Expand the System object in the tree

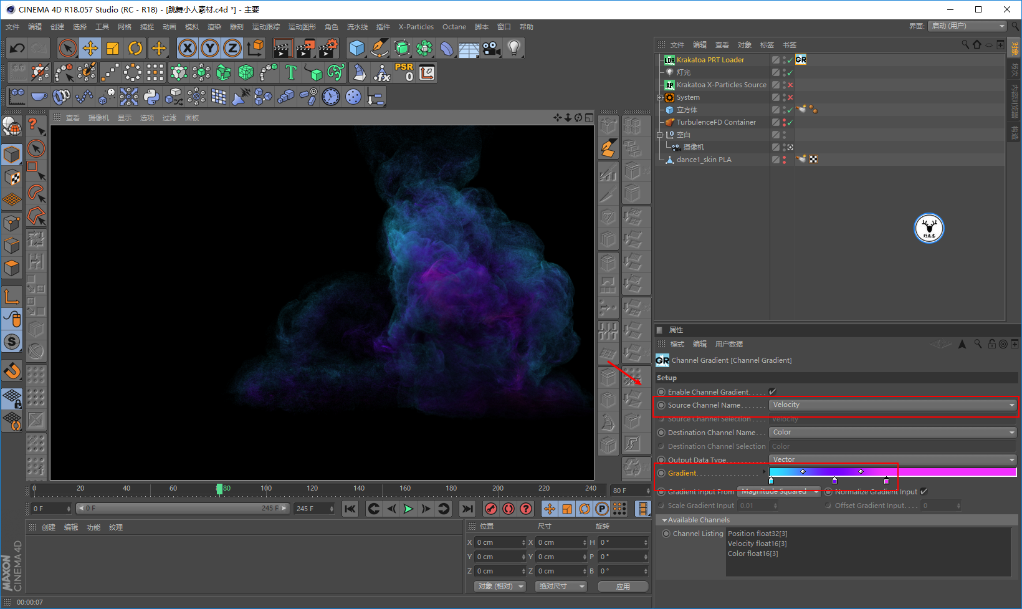[659, 97]
